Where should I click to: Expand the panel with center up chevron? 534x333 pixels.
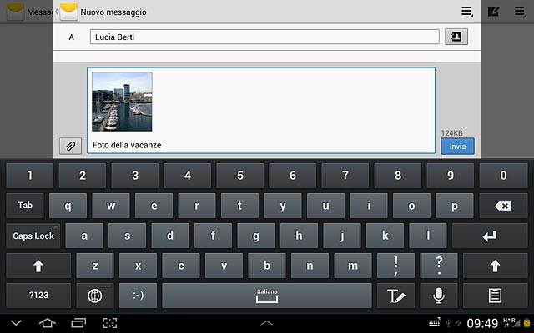pyautogui.click(x=267, y=323)
